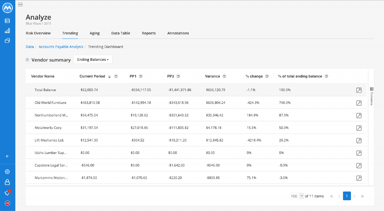Switch to Aging tab

(x=95, y=33)
